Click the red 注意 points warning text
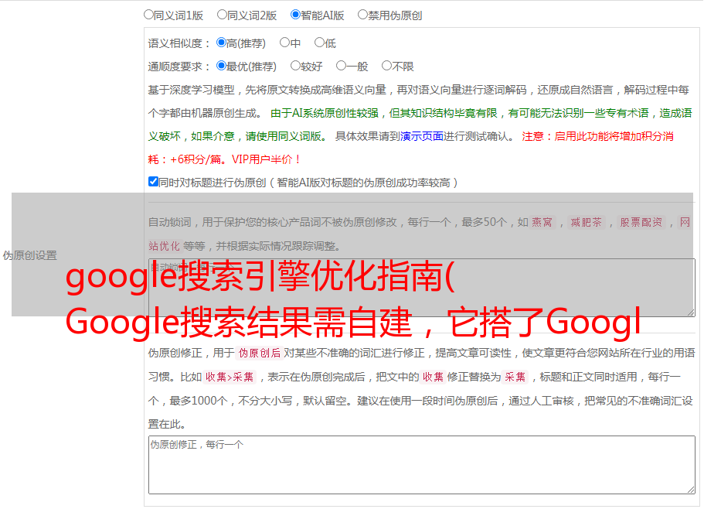The height and width of the screenshot is (509, 704). [410, 148]
